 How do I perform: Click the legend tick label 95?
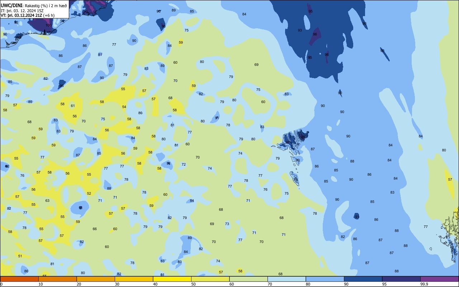[x=384, y=284]
